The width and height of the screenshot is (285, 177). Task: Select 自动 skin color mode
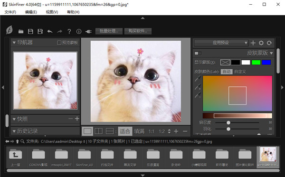(227, 72)
